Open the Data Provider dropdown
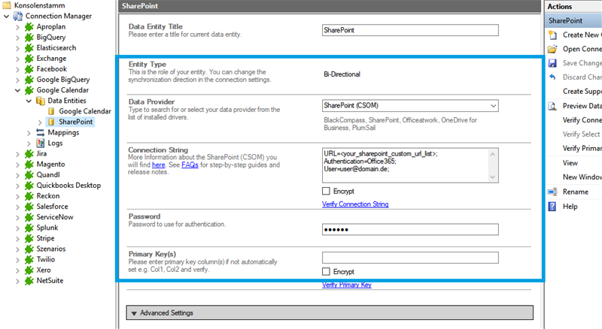Viewport: 602px width, 329px height. [x=493, y=106]
